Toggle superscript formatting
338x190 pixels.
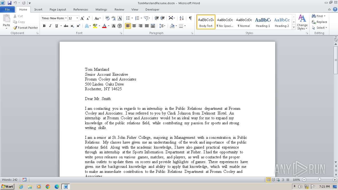(78, 26)
